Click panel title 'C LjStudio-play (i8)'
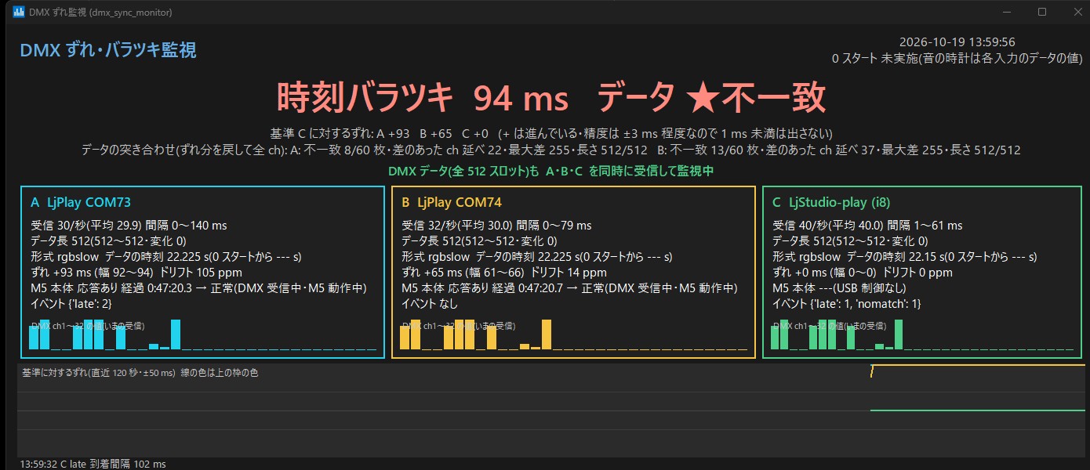 pyautogui.click(x=831, y=202)
